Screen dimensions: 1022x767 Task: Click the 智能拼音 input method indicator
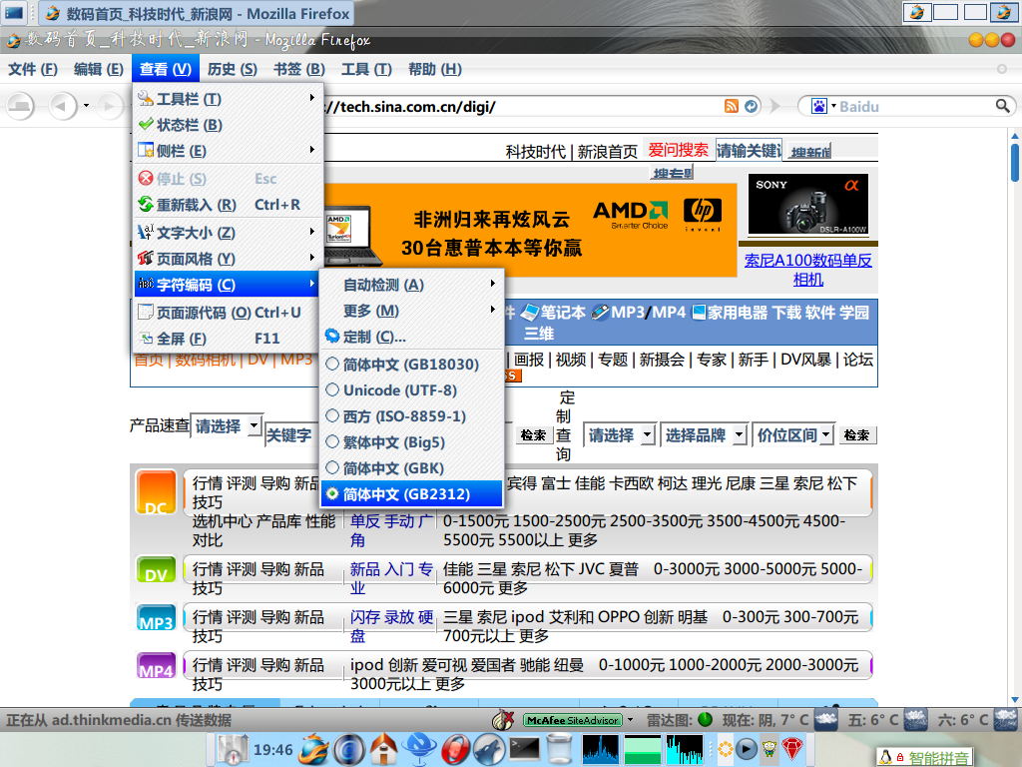924,758
